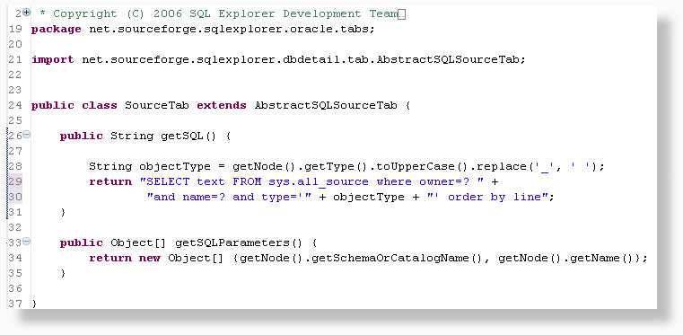Expand the folded copyright comment at line 2
The image size is (683, 335).
pyautogui.click(x=27, y=13)
